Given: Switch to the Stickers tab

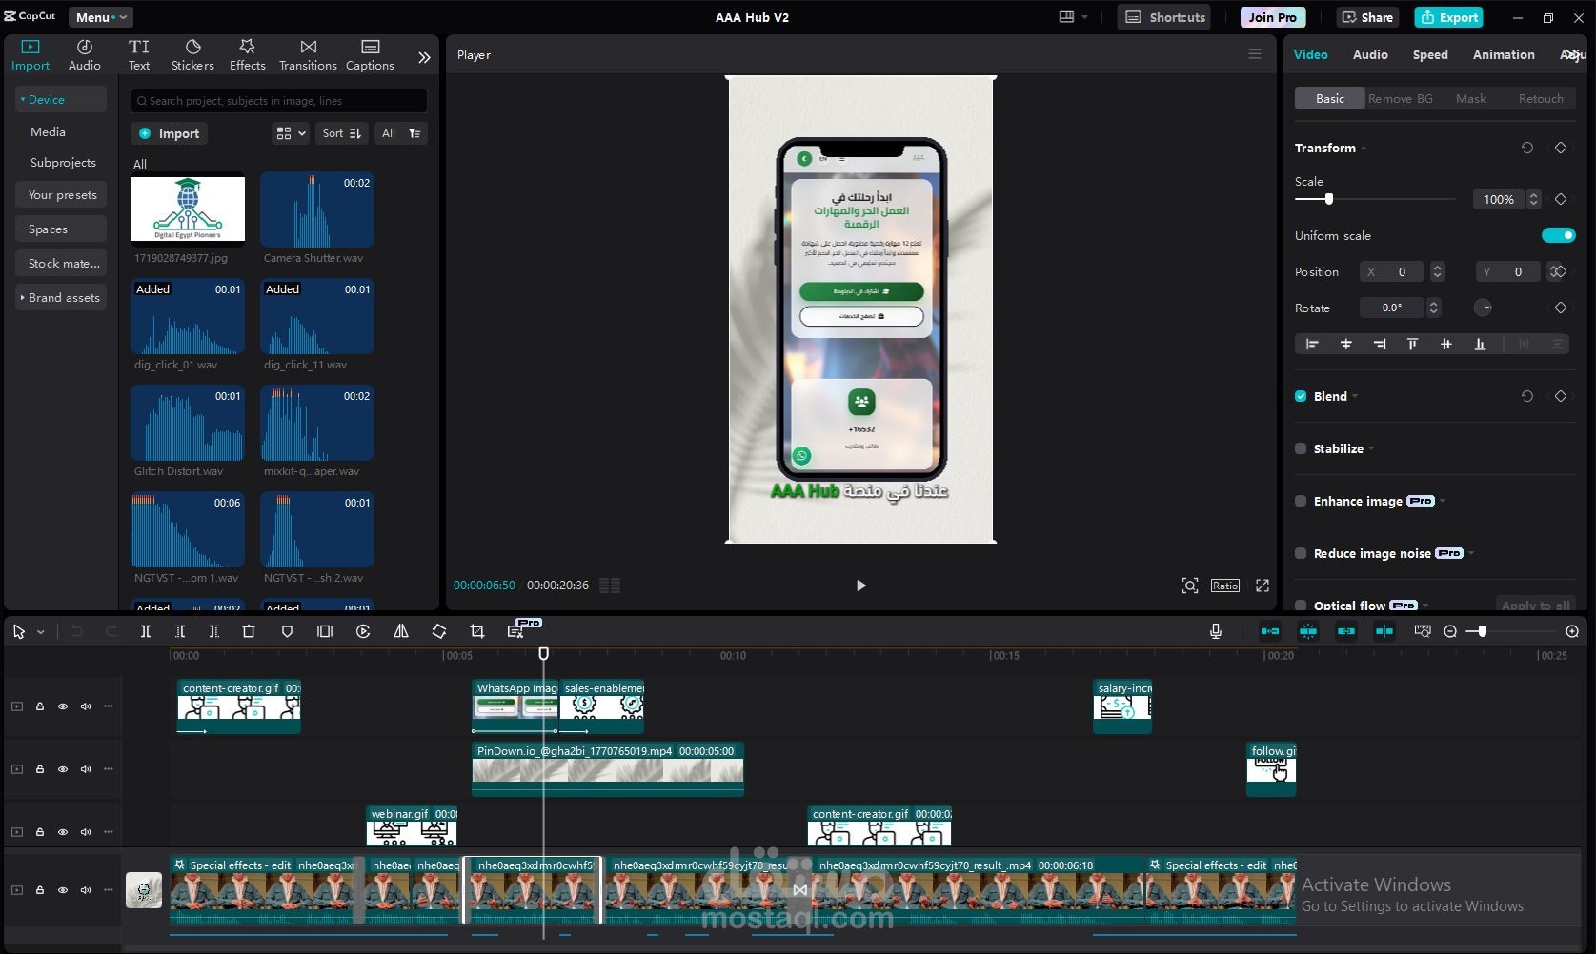Looking at the screenshot, I should click(x=192, y=55).
